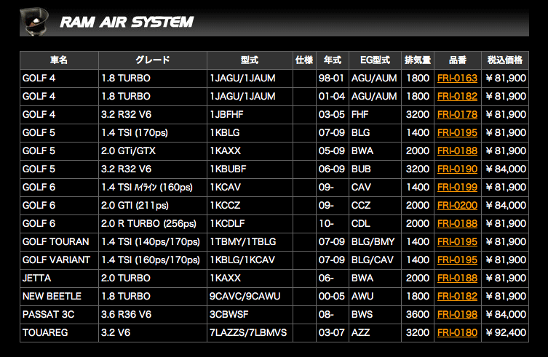Image resolution: width=548 pixels, height=357 pixels.
Task: Open FRI-0188 in the Golf 5 2.0 GTi/GTX row
Action: tap(457, 151)
